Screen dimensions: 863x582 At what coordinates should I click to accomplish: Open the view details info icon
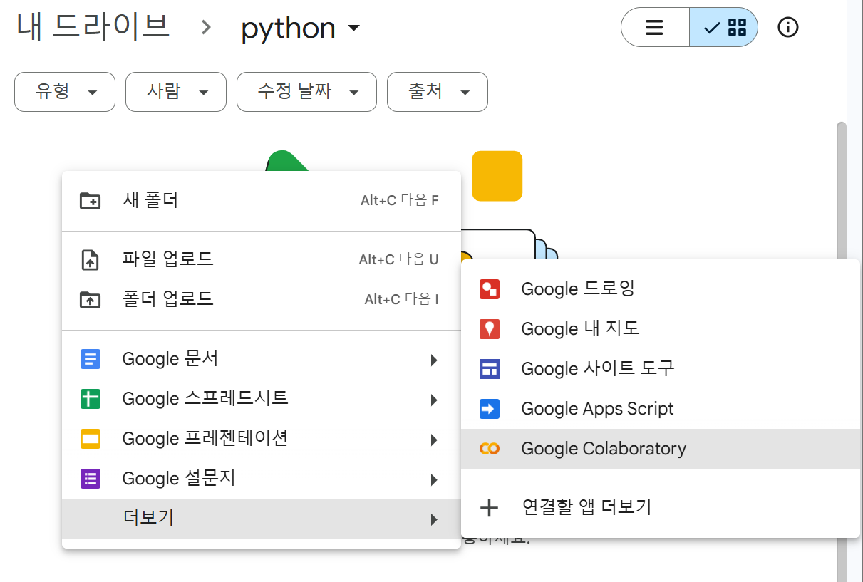pyautogui.click(x=788, y=28)
